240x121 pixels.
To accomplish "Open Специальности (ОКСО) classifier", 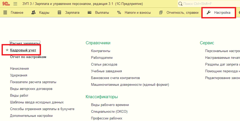I will tap(109, 111).
